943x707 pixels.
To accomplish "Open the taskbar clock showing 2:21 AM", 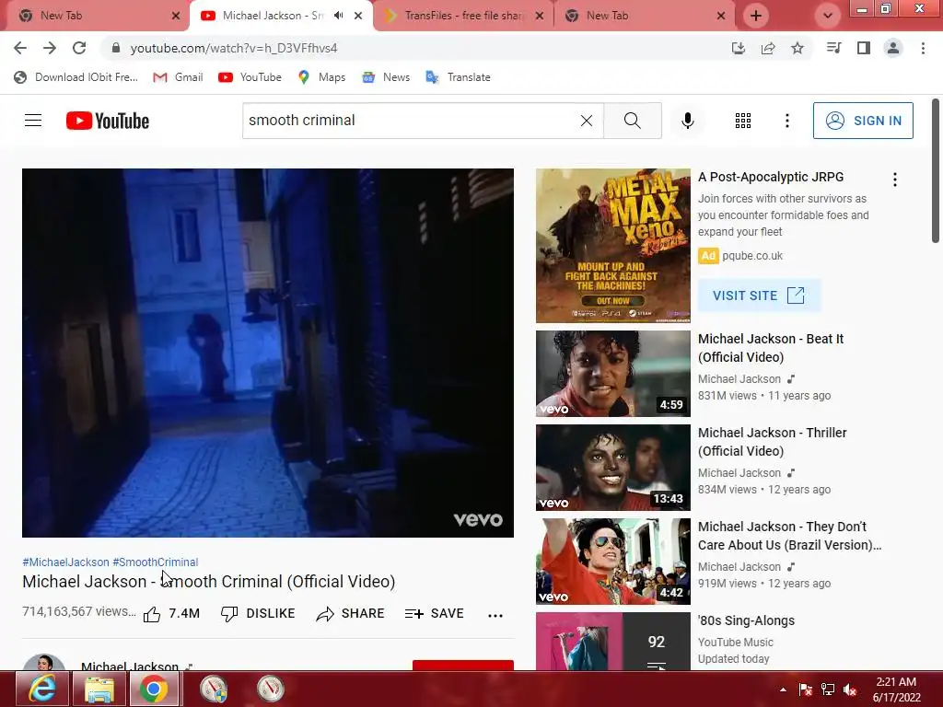I will [x=896, y=690].
